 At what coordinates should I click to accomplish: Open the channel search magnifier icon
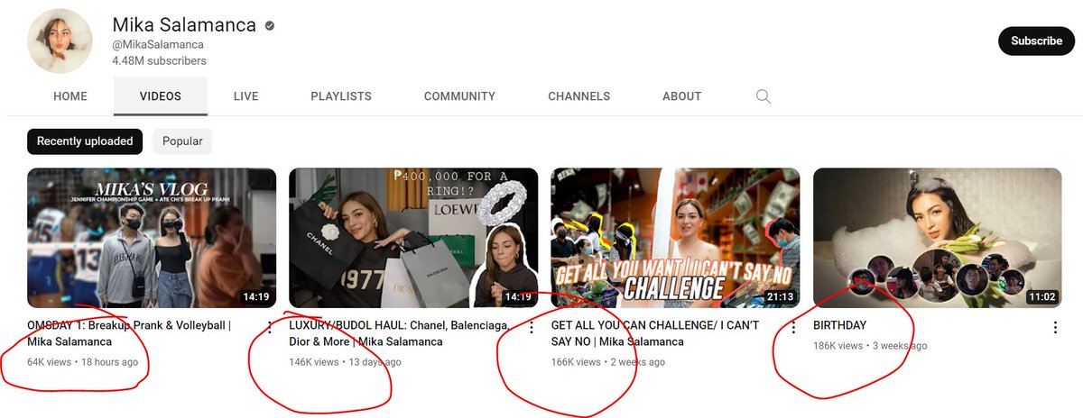click(764, 96)
